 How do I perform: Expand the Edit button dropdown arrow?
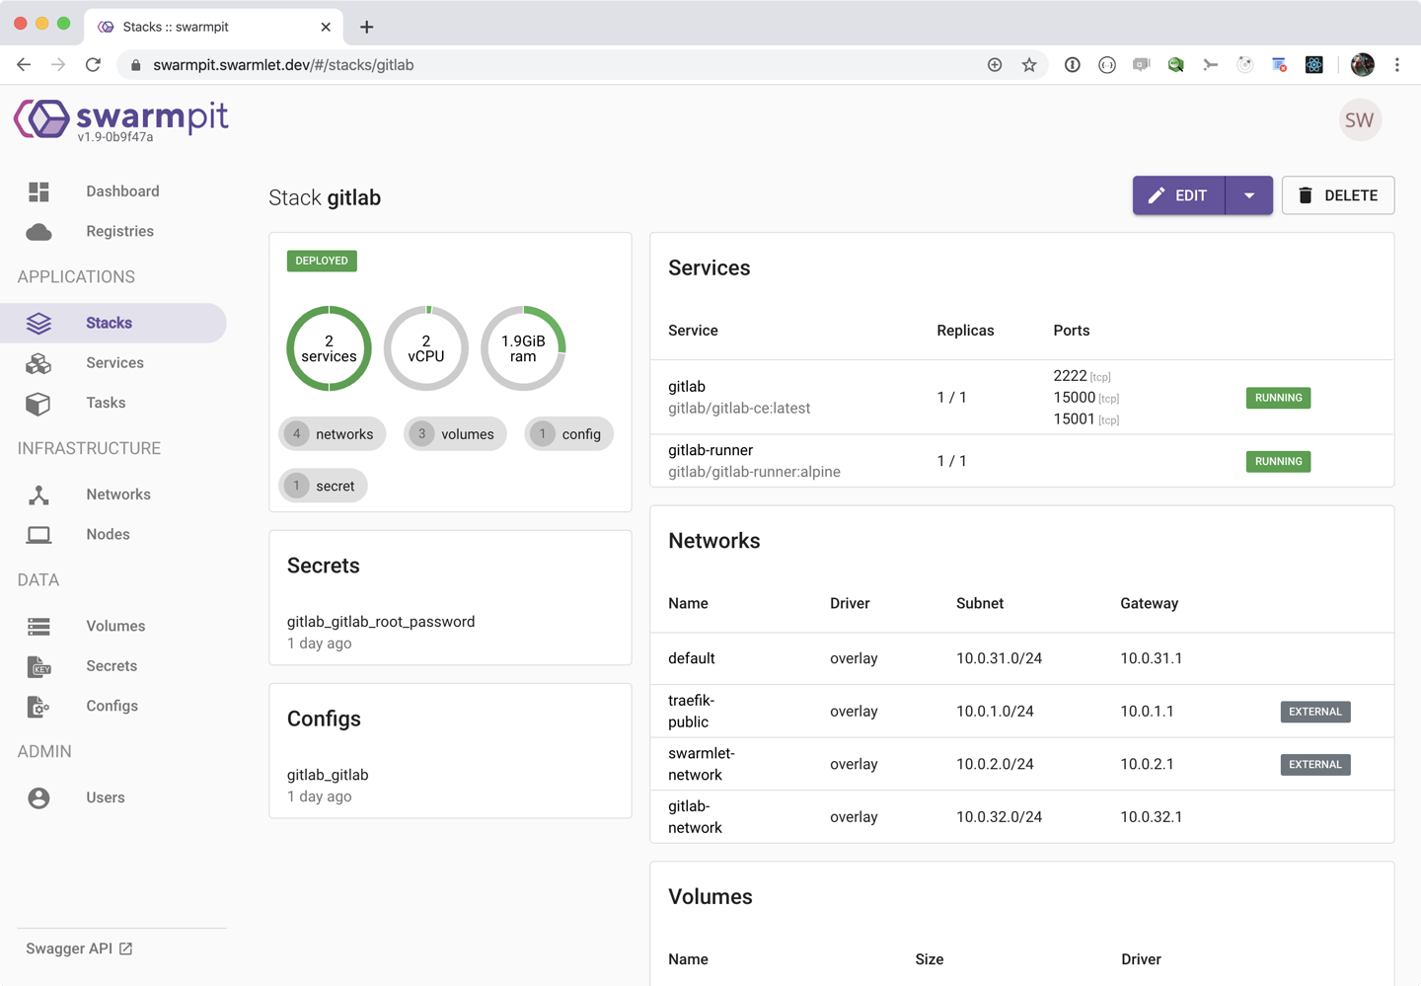(1249, 194)
